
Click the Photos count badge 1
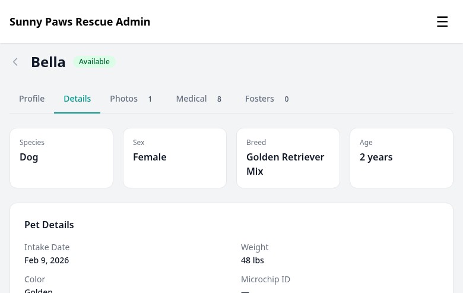coord(150,99)
